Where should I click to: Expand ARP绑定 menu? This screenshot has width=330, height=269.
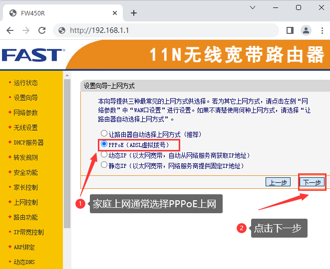(24, 247)
